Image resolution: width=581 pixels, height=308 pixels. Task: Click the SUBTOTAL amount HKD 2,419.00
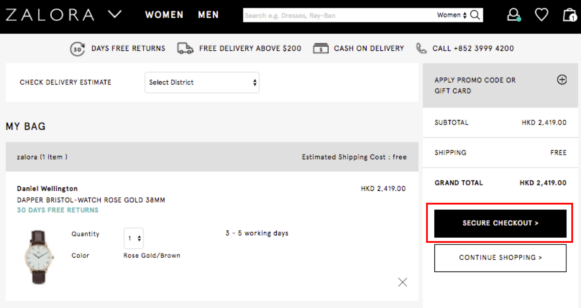(544, 122)
